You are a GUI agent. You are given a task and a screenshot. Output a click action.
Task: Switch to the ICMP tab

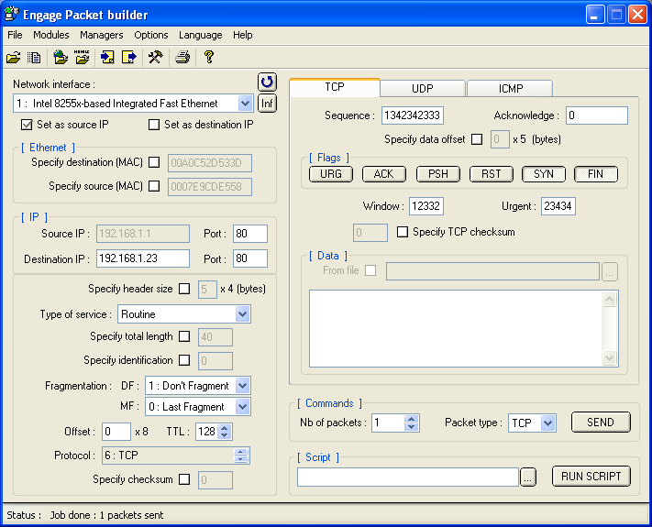(x=511, y=89)
